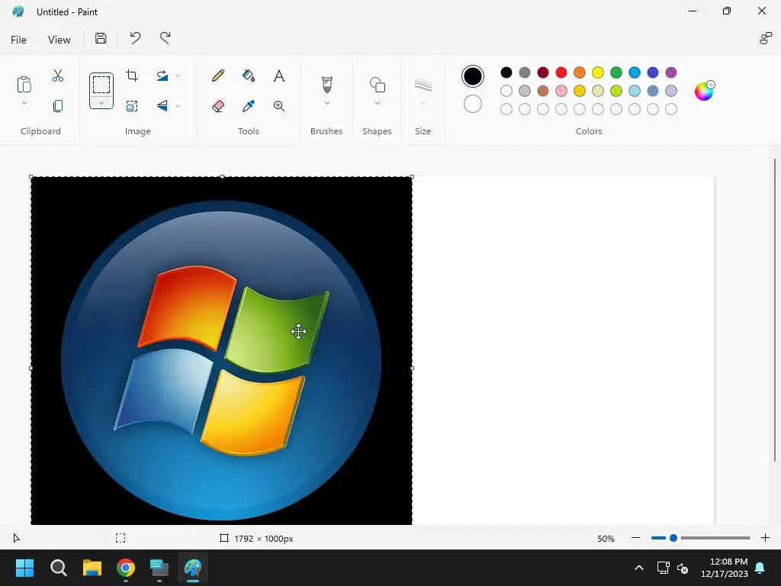Choose Color 2 white secondary swatch
Image resolution: width=781 pixels, height=586 pixels.
click(473, 104)
